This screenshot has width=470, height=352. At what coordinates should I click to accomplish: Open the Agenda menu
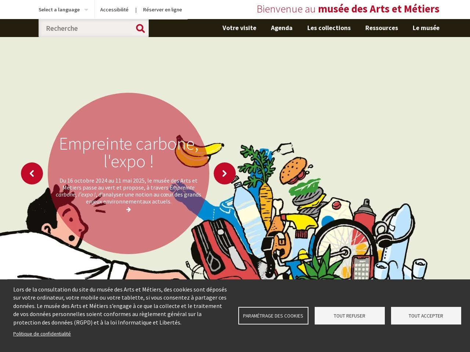tap(282, 28)
